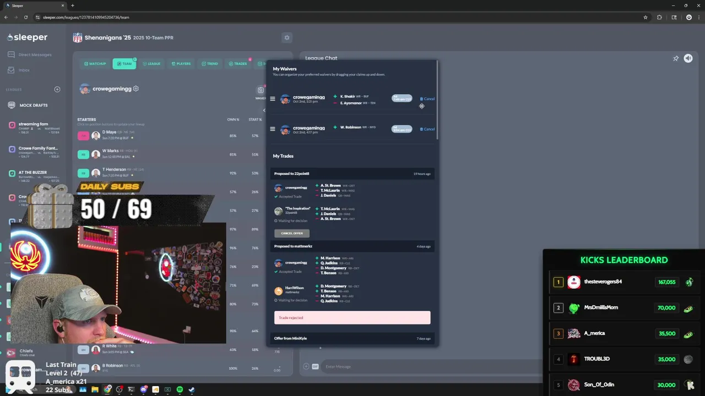This screenshot has height=396, width=705.
Task: Open Chrome from the taskbar
Action: coord(107,389)
